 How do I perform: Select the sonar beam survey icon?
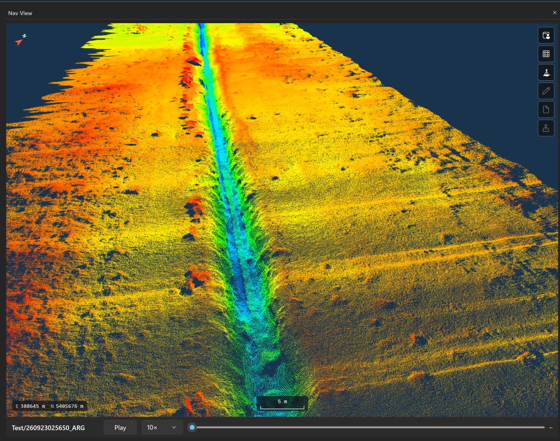pyautogui.click(x=546, y=72)
